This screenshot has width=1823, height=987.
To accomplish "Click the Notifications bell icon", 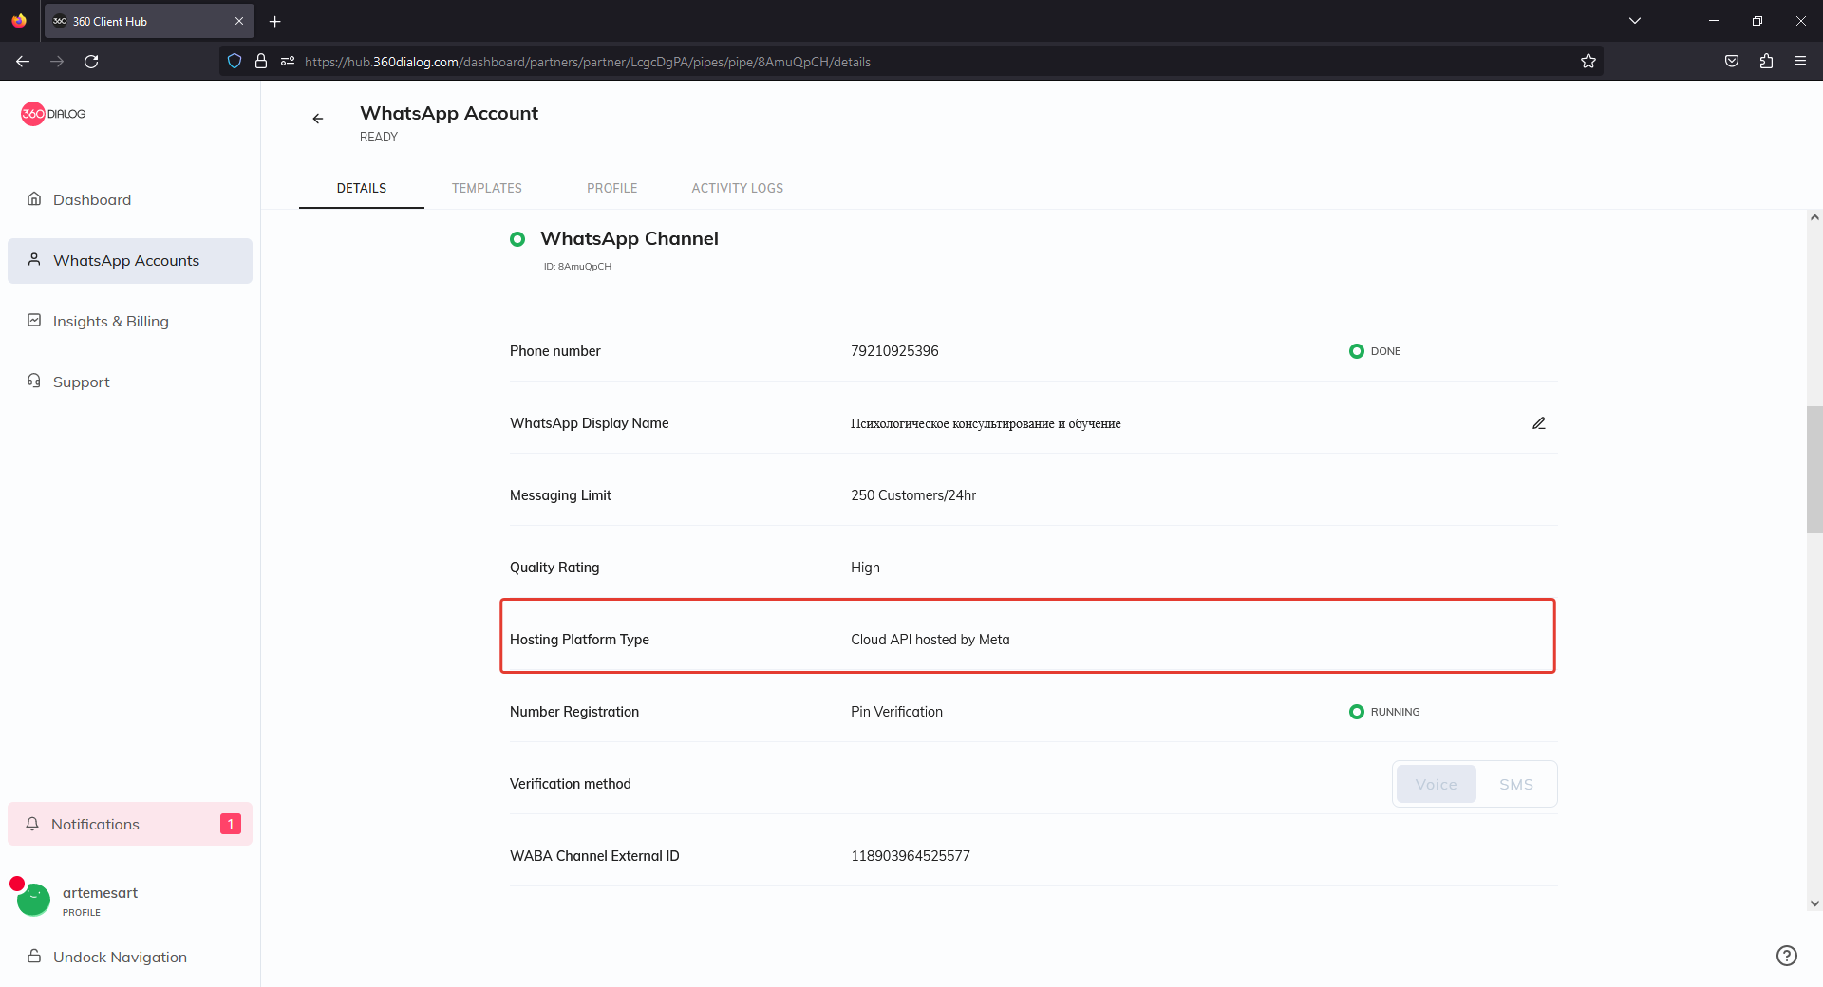I will point(32,823).
